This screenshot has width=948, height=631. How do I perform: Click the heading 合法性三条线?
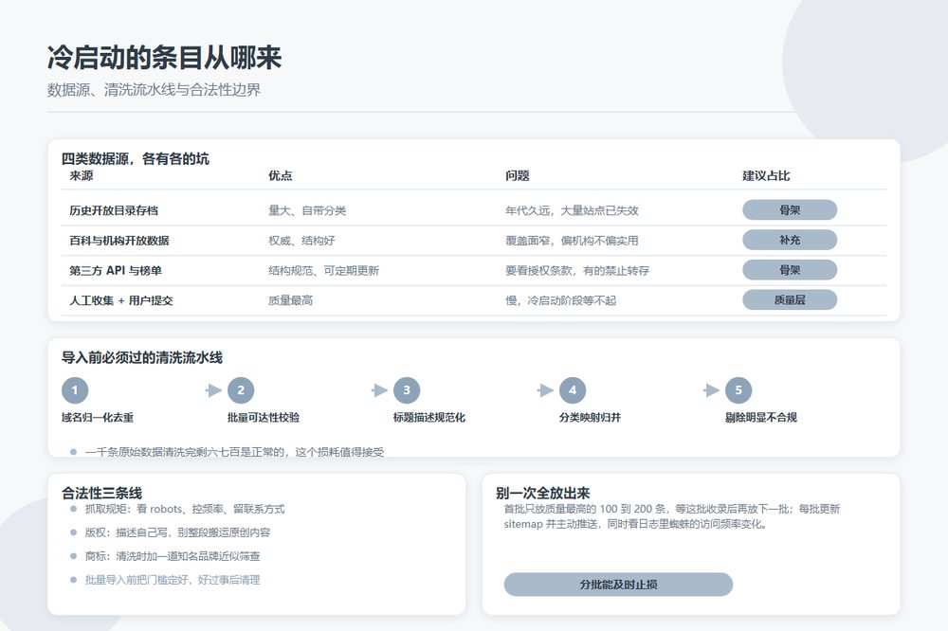tap(101, 494)
